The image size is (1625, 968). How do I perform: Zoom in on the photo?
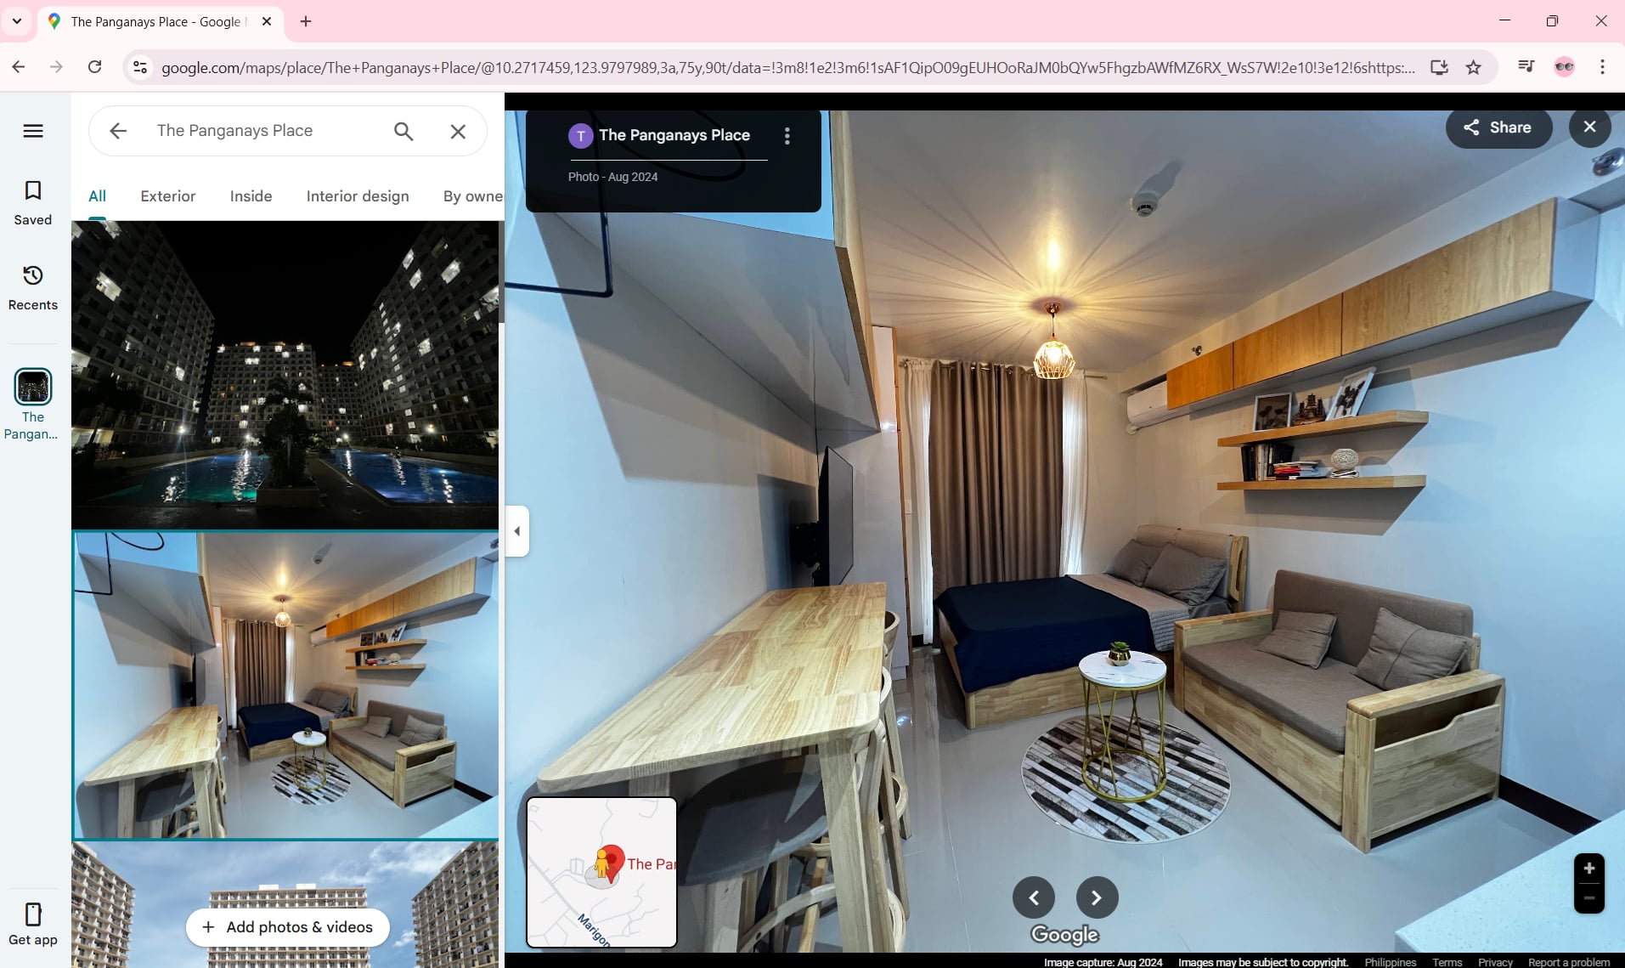point(1588,869)
